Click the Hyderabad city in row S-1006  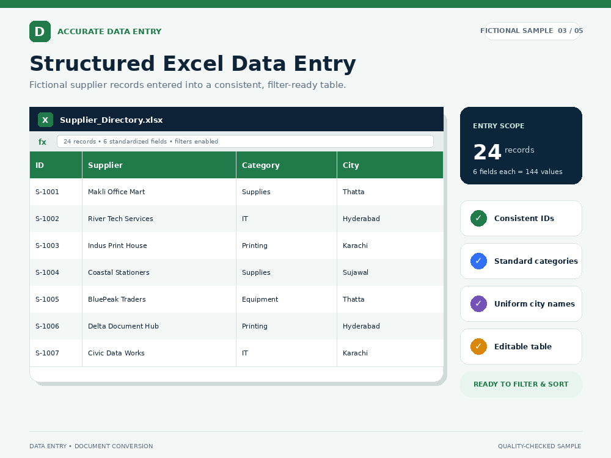(390, 326)
